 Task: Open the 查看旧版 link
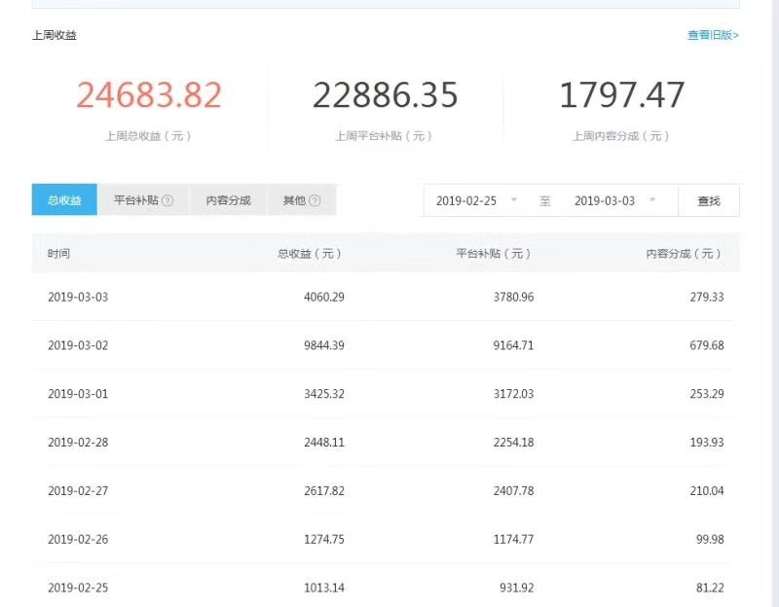click(713, 35)
